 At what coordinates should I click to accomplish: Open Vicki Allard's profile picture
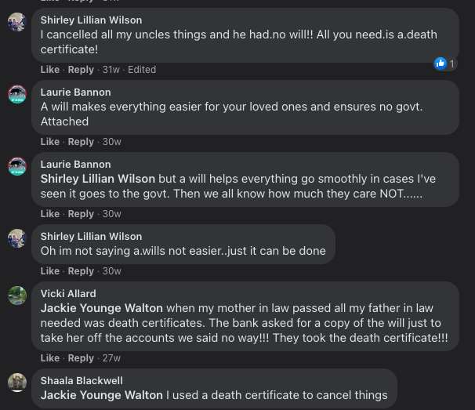pos(17,296)
